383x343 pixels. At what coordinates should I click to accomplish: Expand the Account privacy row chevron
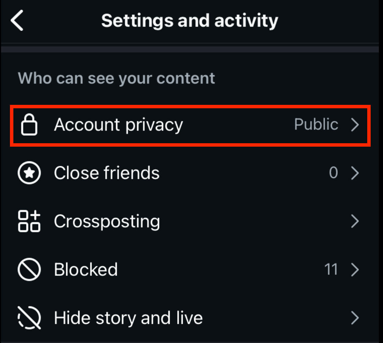click(x=356, y=124)
